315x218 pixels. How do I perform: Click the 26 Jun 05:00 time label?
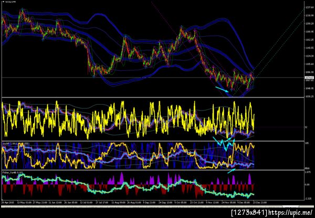coord(70,203)
